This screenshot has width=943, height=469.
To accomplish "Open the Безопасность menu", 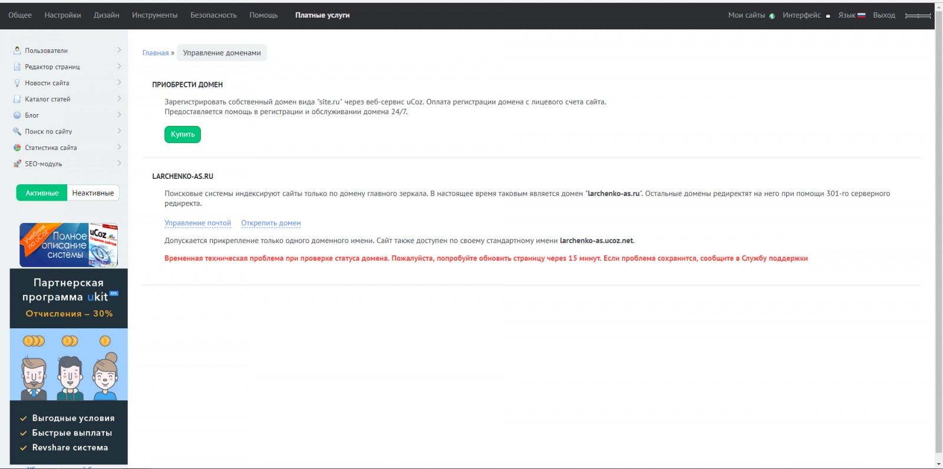I will coord(213,15).
